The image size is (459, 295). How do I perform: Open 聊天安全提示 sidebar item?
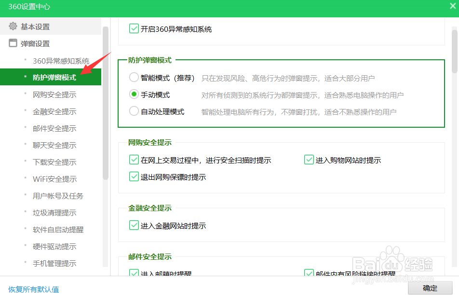(54, 145)
